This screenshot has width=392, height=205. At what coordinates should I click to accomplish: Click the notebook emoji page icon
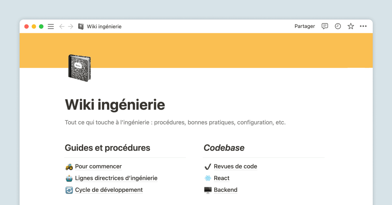[79, 68]
